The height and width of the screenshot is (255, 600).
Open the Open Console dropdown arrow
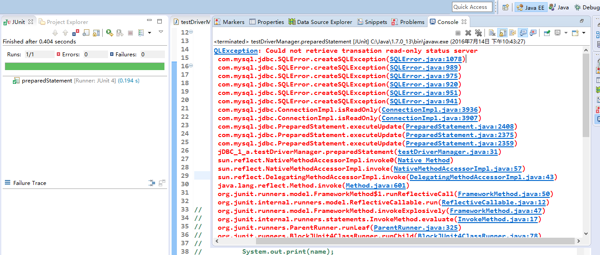584,33
